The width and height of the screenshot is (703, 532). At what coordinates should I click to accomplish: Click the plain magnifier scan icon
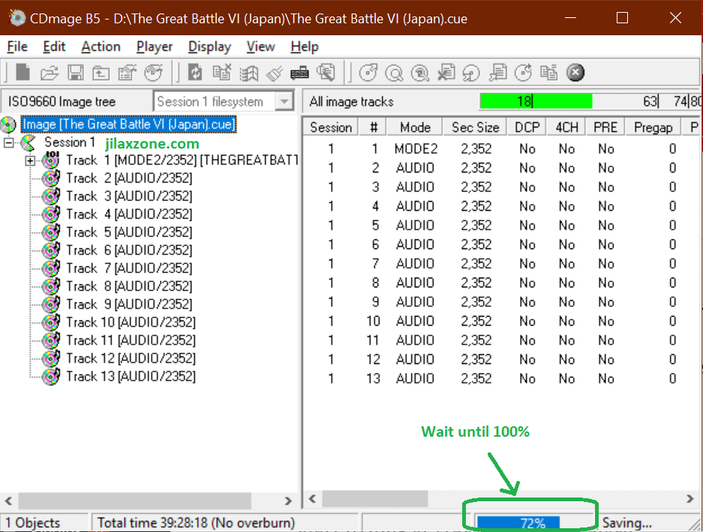pyautogui.click(x=394, y=72)
